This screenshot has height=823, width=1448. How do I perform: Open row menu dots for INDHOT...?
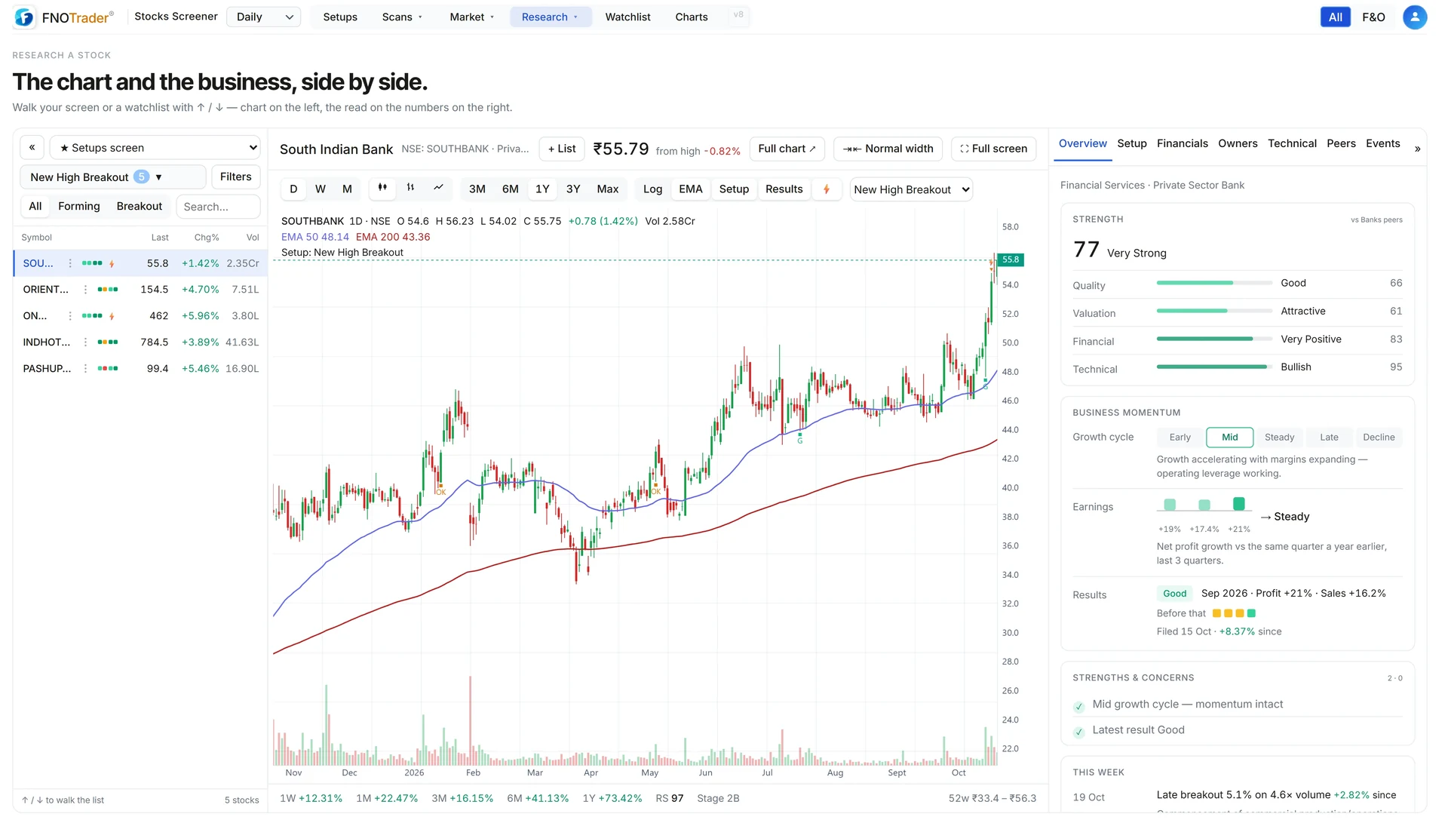click(85, 342)
